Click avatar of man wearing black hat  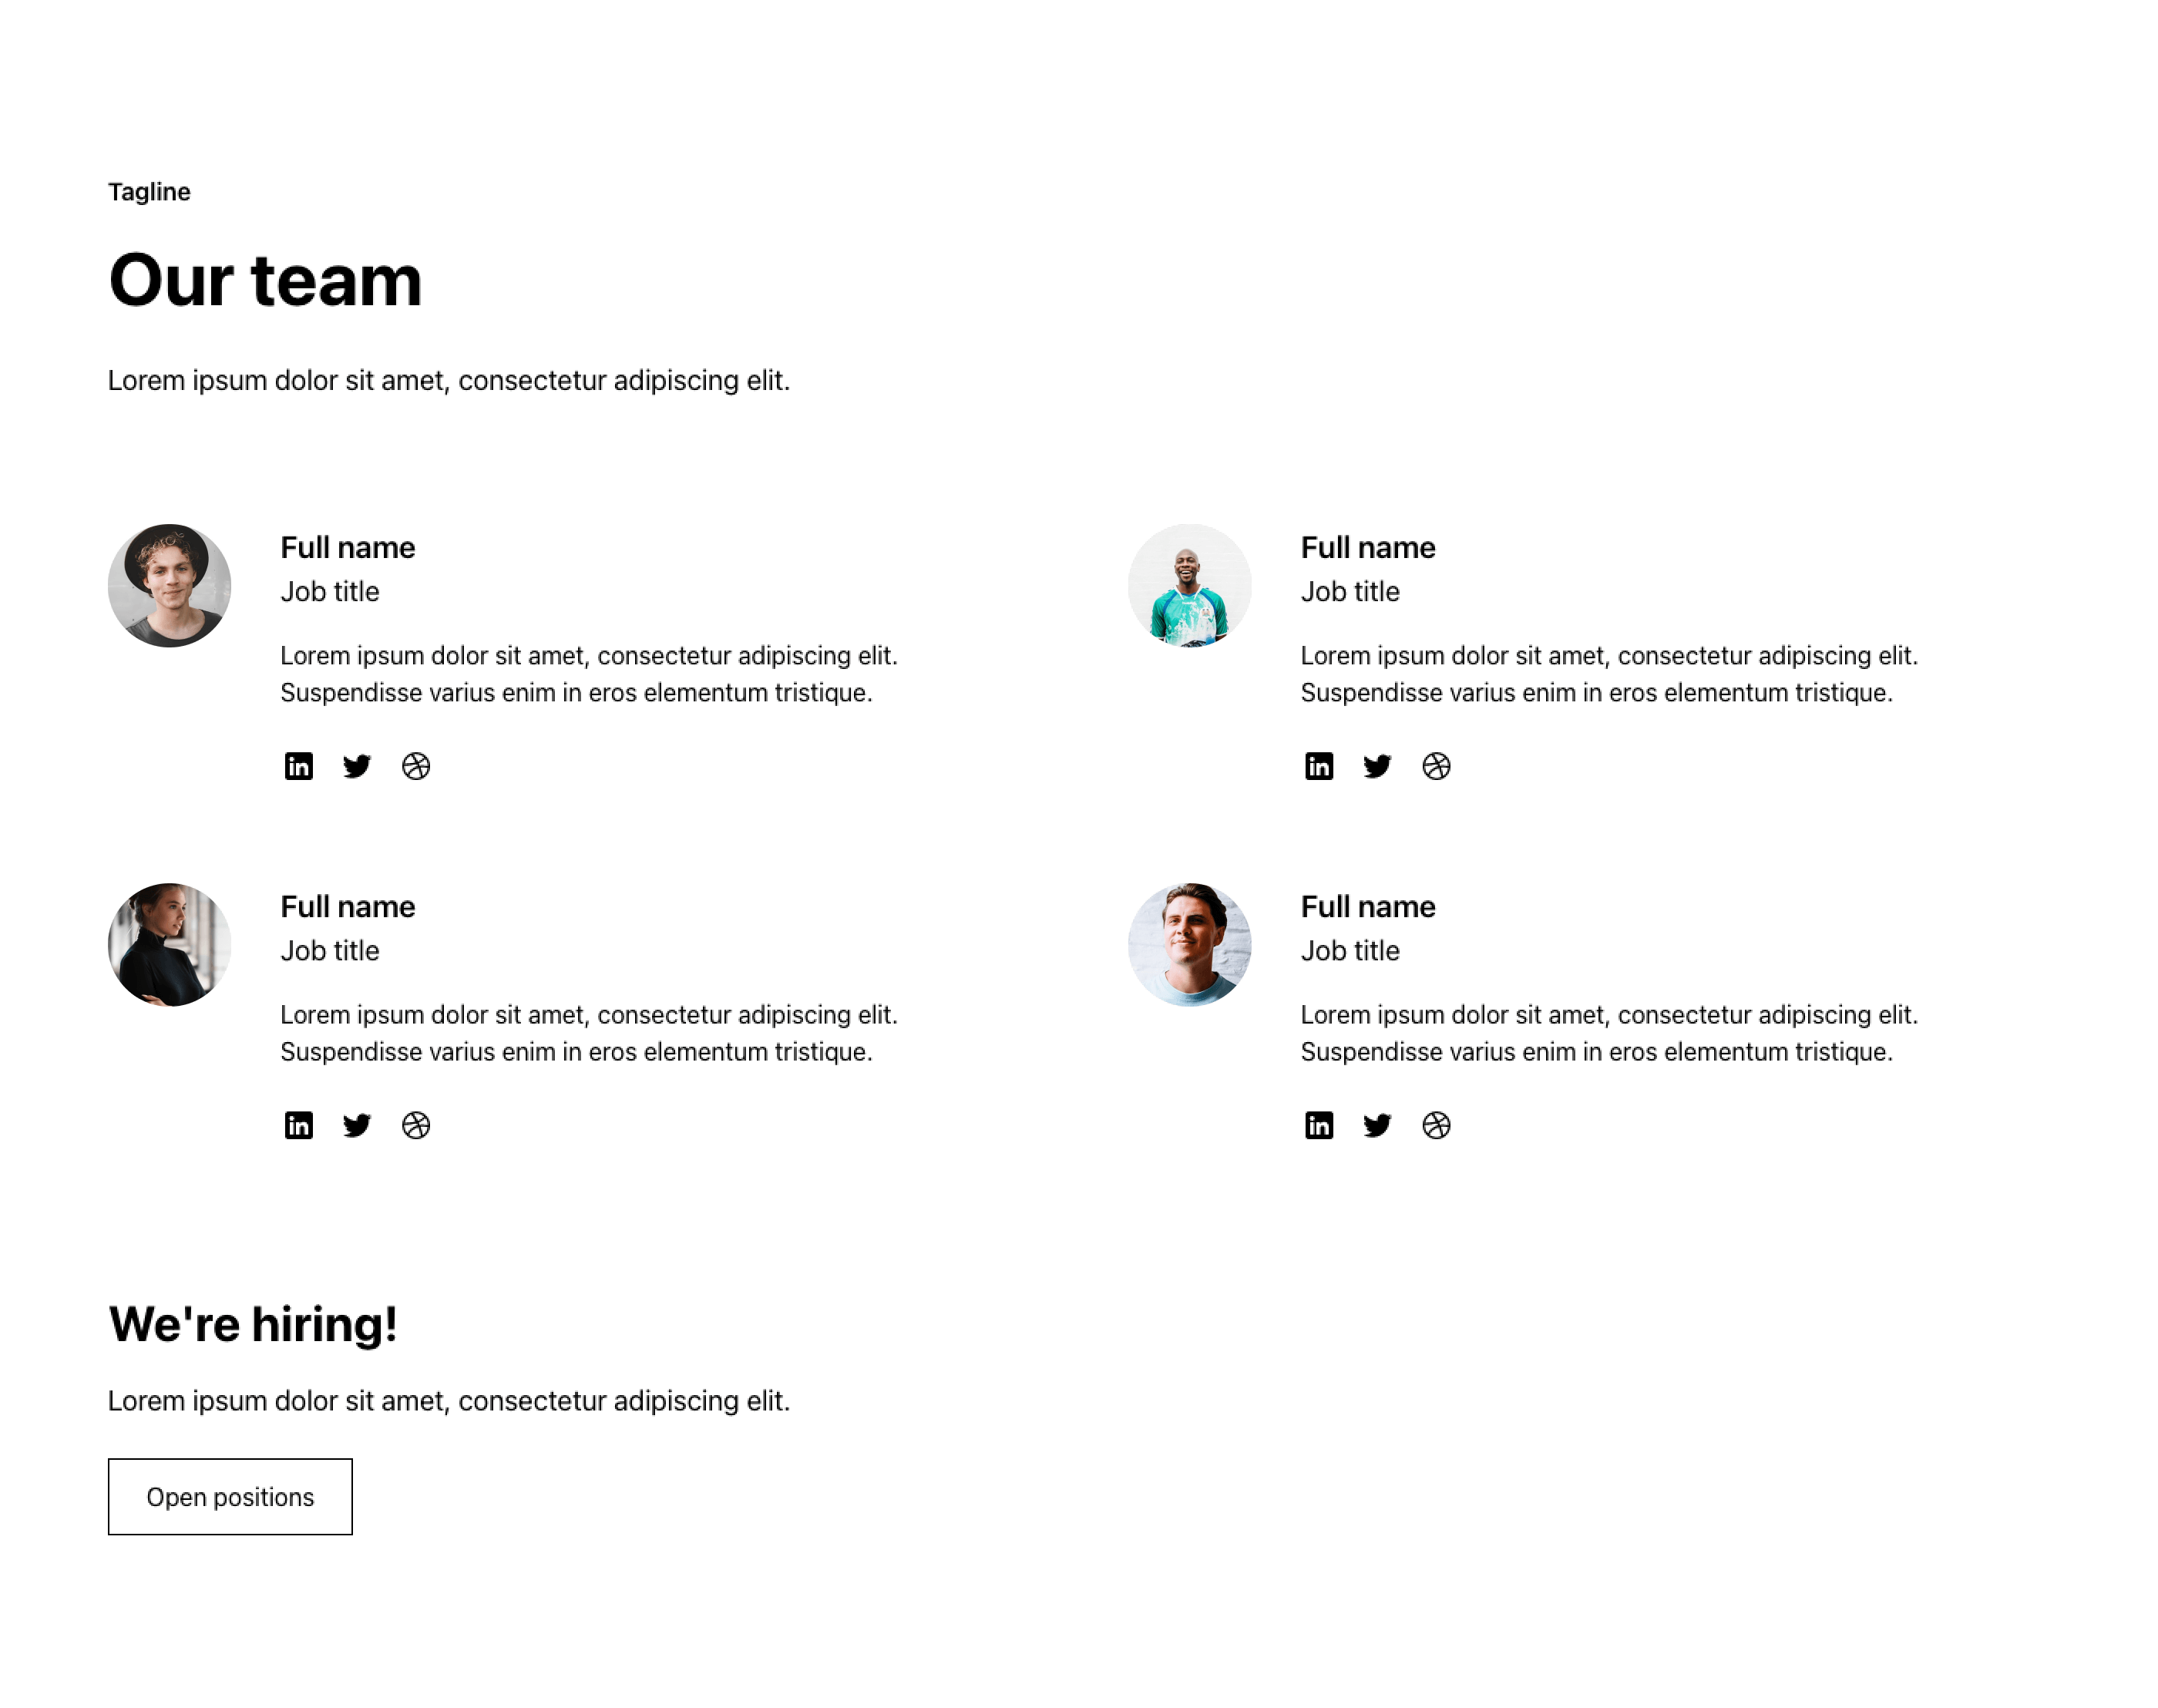coord(169,585)
